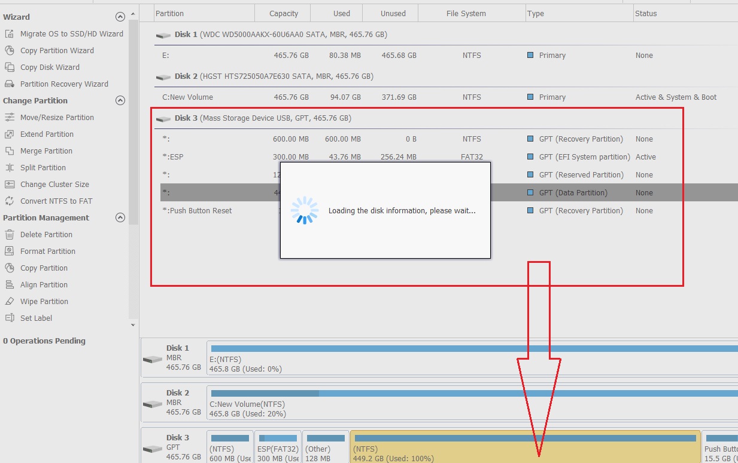Click the Partition Recovery Wizard icon
The height and width of the screenshot is (463, 738).
9,84
